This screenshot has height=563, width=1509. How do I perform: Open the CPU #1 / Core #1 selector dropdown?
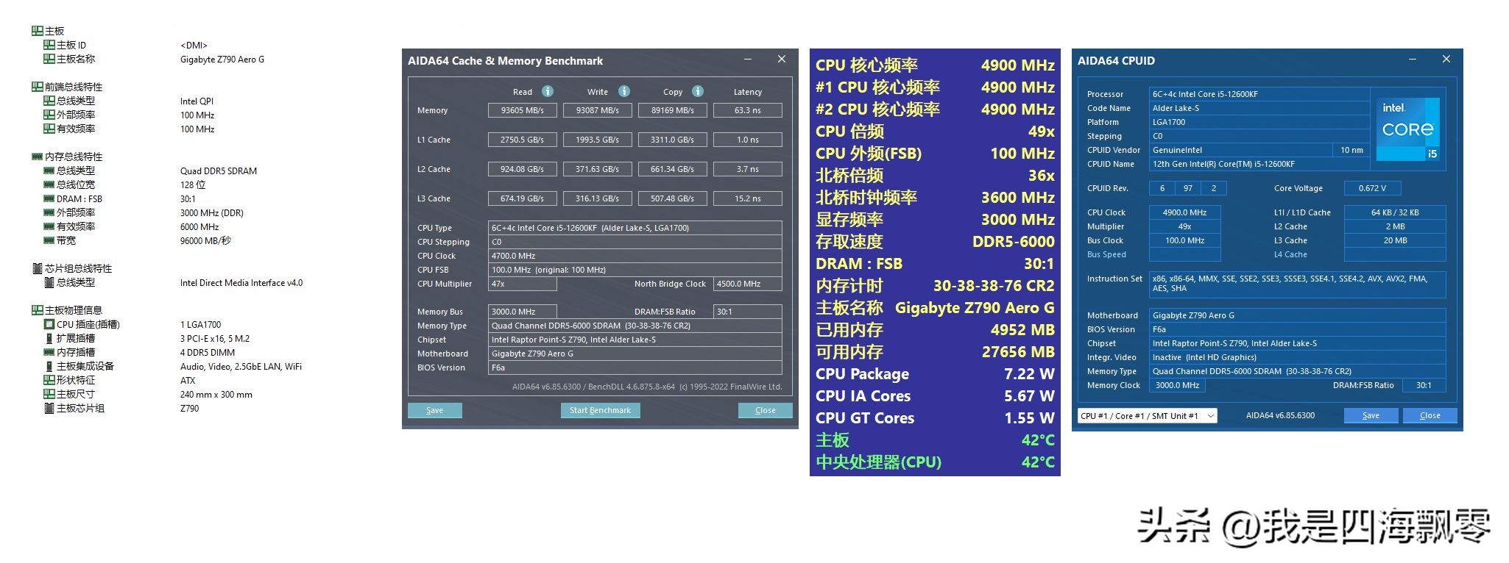(x=1147, y=415)
